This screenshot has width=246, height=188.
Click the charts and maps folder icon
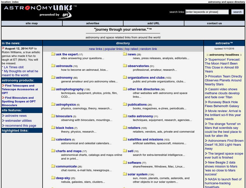[x=53, y=151]
